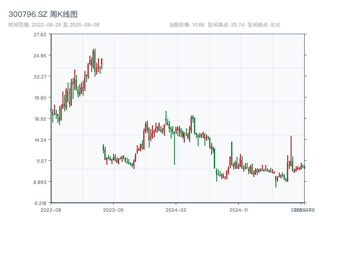338x253 pixels.
Task: Click the 24.95 y-axis price label
Action: point(41,55)
